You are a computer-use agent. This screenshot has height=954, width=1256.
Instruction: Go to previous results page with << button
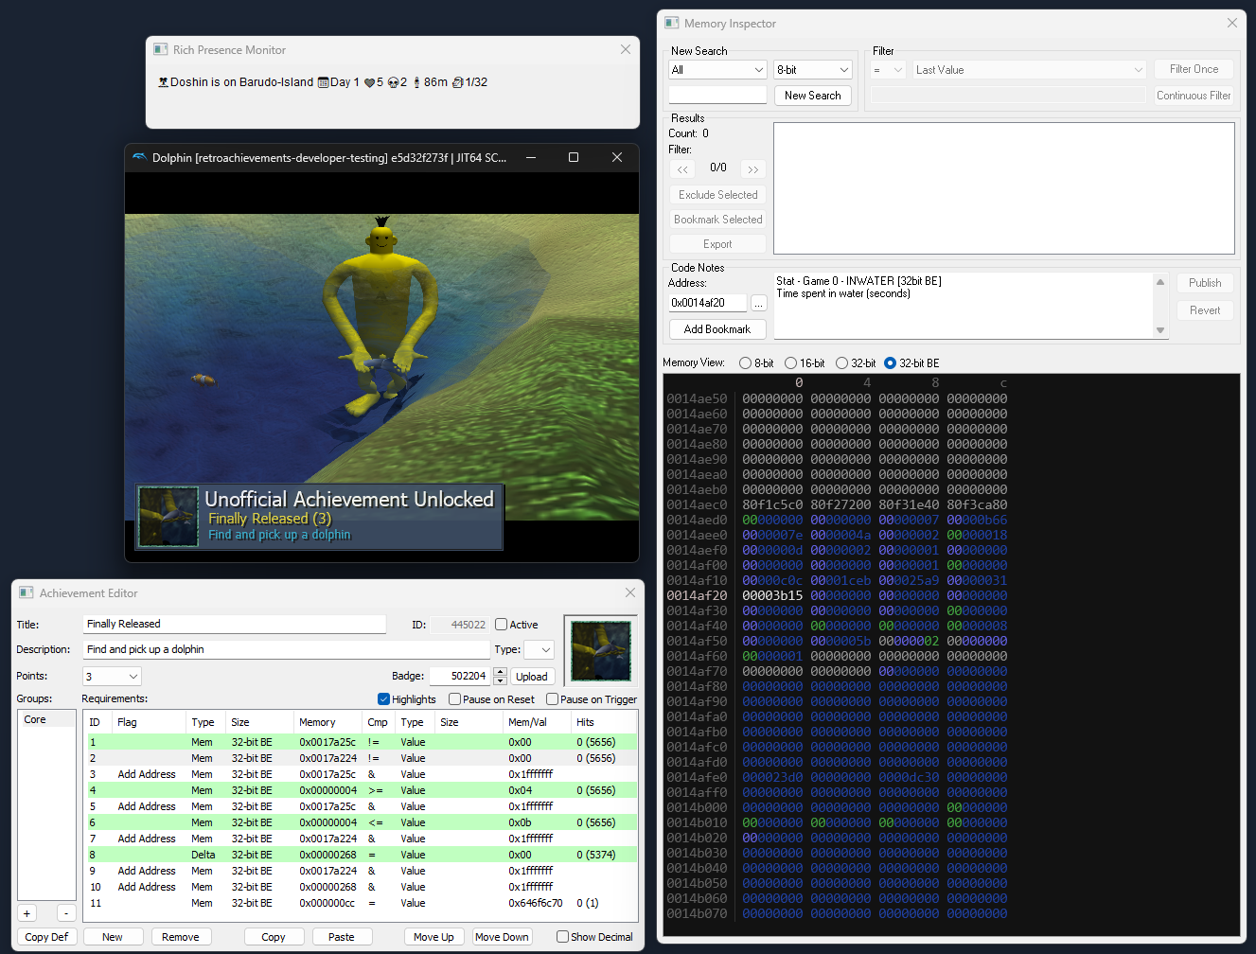click(682, 169)
